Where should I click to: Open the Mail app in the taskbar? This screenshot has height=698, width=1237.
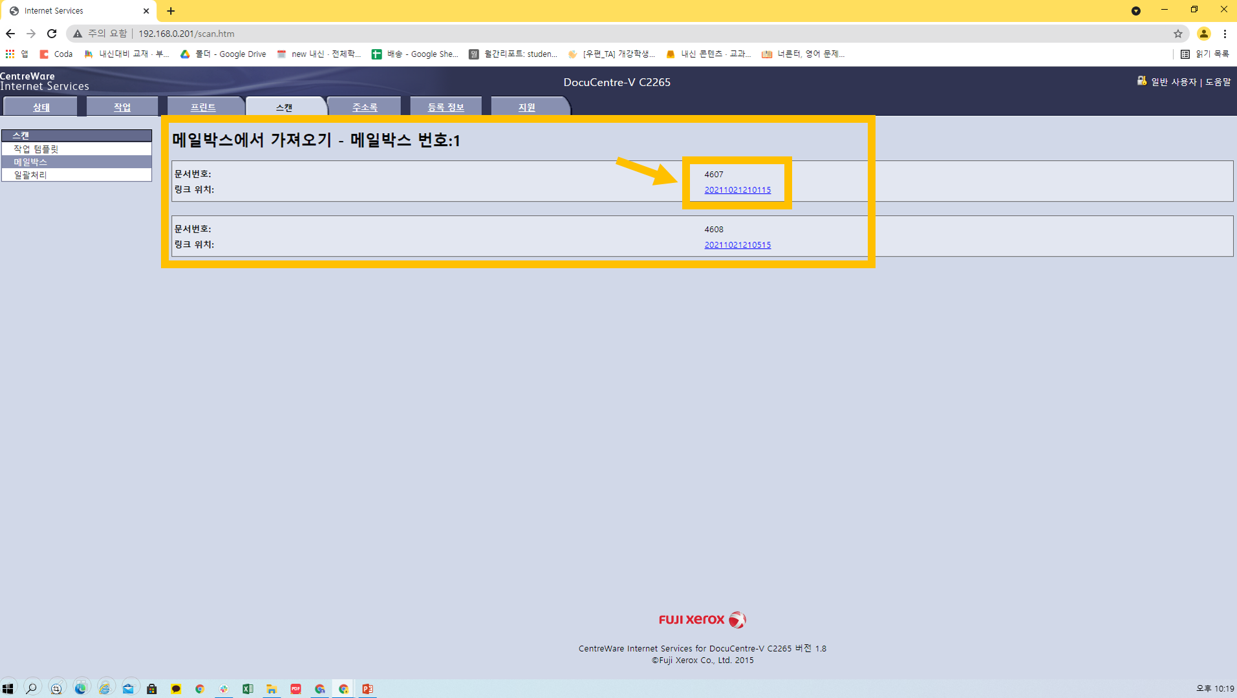click(x=128, y=688)
